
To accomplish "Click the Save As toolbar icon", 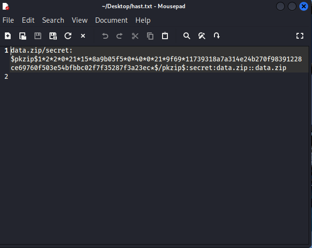I will pos(53,36).
